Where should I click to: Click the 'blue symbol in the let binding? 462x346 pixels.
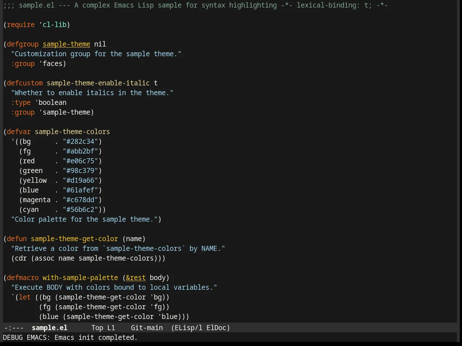(x=168, y=316)
